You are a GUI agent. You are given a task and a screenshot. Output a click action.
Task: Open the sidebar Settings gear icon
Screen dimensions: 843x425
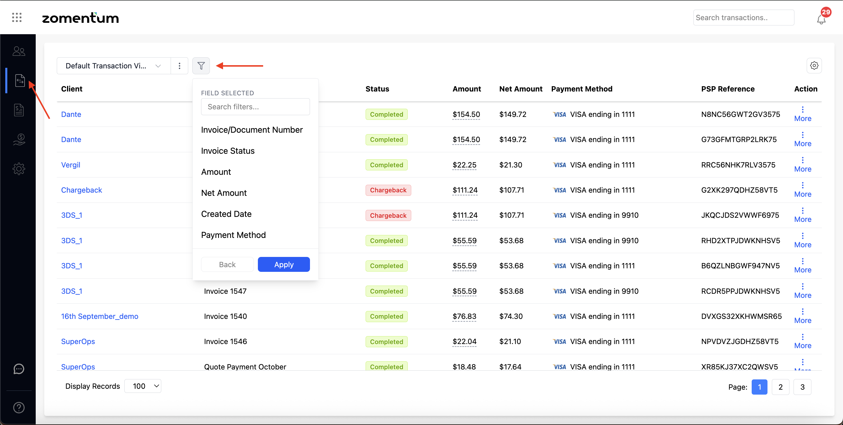pyautogui.click(x=19, y=169)
